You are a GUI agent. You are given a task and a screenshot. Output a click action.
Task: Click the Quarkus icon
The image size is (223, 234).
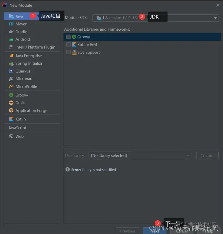tap(11, 71)
